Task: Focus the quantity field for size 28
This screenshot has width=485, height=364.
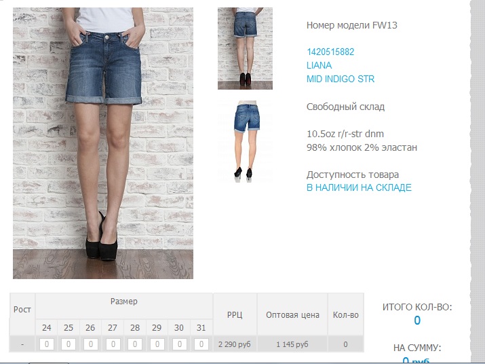Action: pos(135,344)
